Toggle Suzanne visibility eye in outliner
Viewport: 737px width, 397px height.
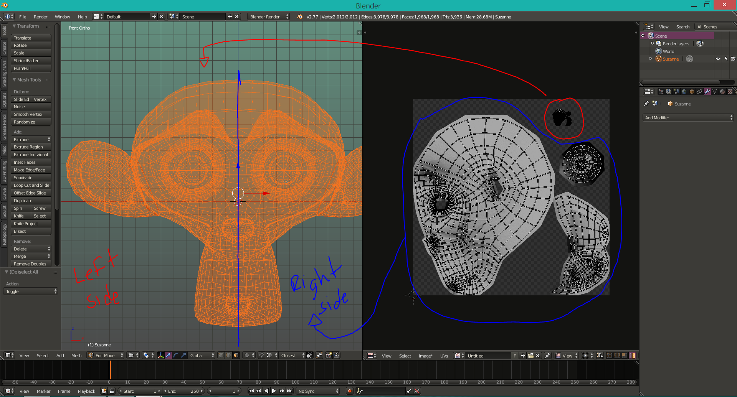(x=718, y=59)
